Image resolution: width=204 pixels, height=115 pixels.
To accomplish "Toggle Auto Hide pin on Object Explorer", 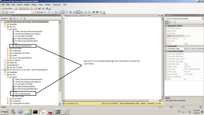I will [x=57, y=15].
